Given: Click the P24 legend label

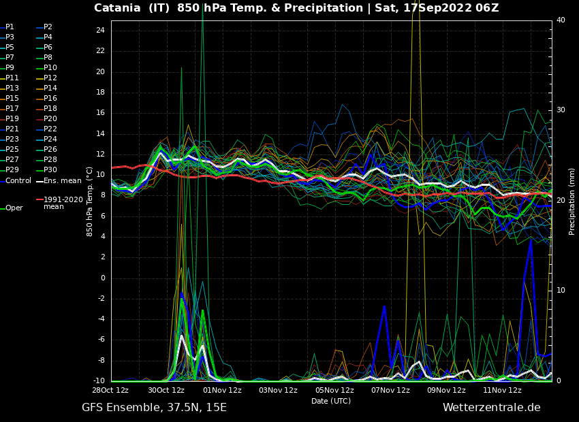Looking at the screenshot, I should pos(50,140).
